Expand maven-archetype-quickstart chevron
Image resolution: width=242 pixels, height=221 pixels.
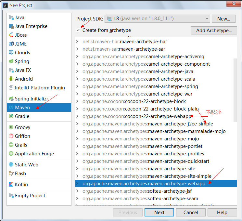[x=77, y=161]
